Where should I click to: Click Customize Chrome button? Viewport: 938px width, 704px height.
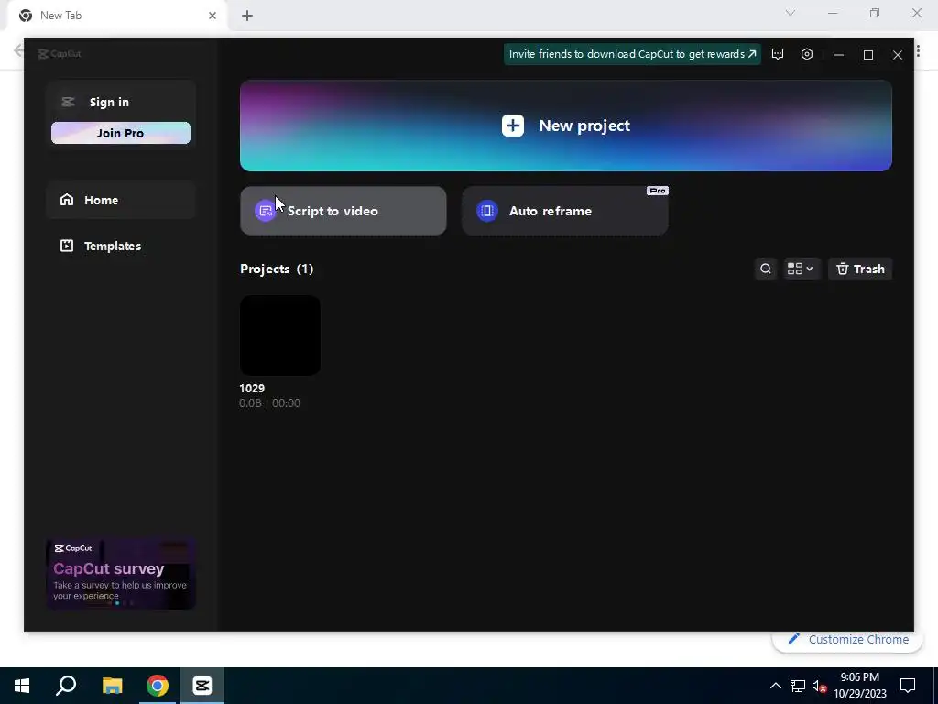click(x=849, y=639)
